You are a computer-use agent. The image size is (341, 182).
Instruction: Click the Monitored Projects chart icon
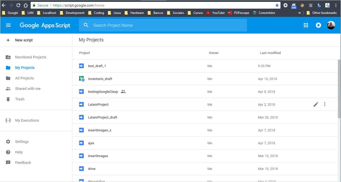click(8, 57)
